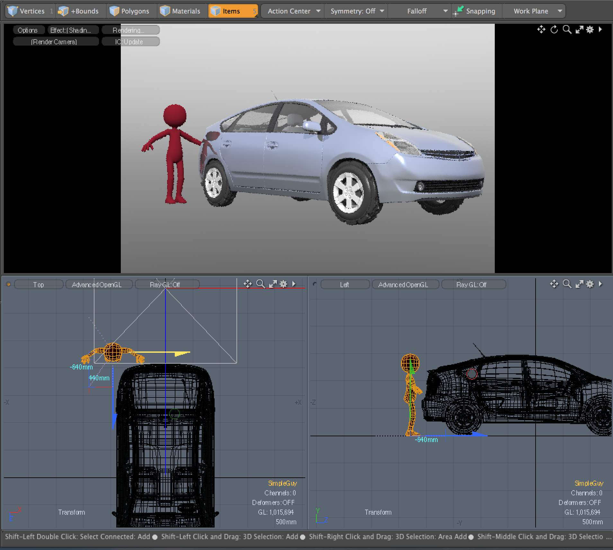The height and width of the screenshot is (550, 613).
Task: Click the render viewport rotate icon
Action: click(554, 30)
